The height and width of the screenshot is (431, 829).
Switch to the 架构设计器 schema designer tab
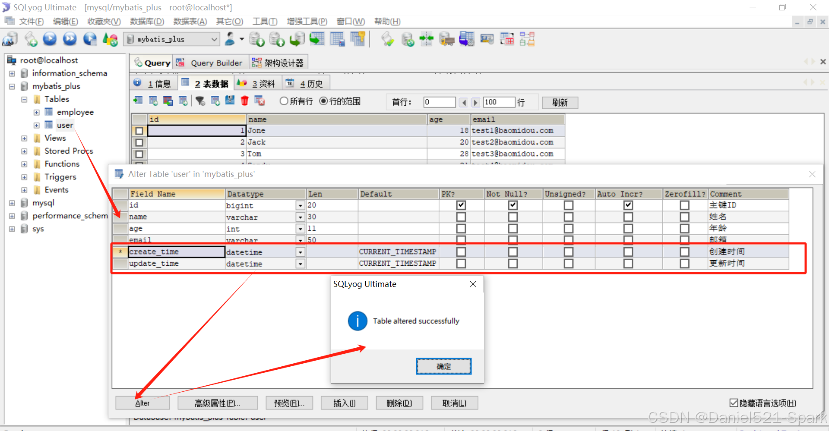click(278, 63)
